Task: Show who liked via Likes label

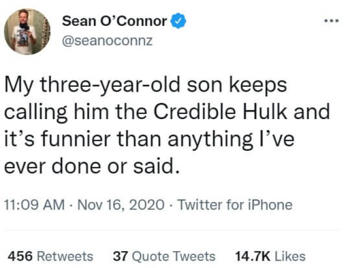Action: pos(289,256)
